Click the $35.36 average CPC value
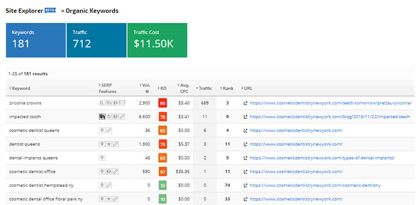This screenshot has height=205, width=419. tap(183, 171)
